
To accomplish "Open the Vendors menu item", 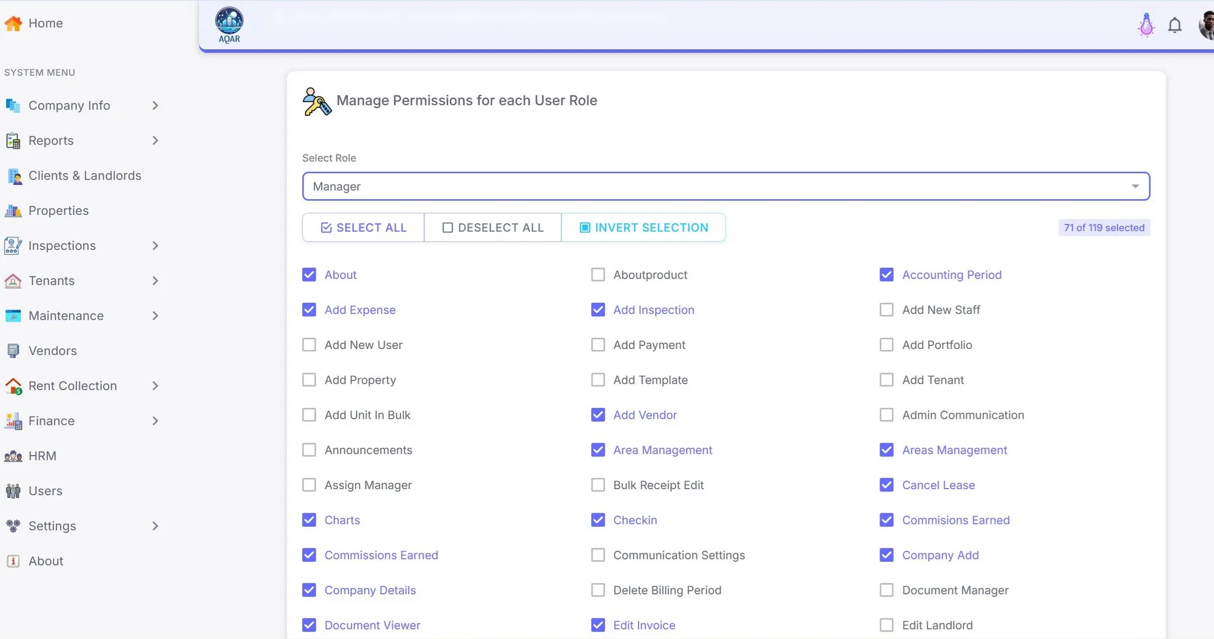I will 53,351.
